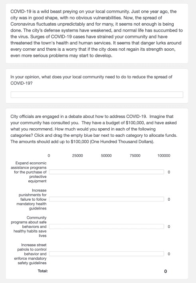Click the 50000 scale label

[x=106, y=155]
